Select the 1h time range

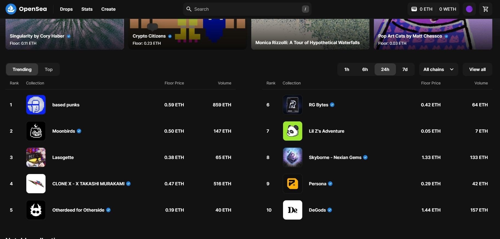[x=347, y=69]
